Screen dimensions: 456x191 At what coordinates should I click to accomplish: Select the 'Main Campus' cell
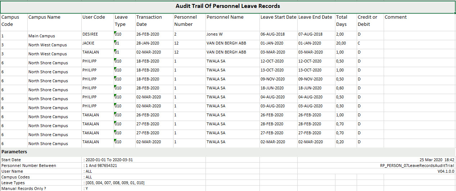tap(42, 36)
